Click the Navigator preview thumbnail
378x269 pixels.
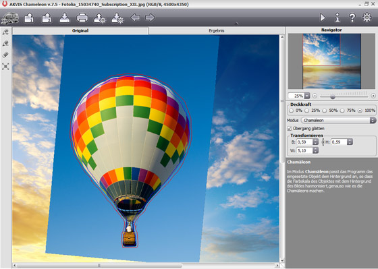click(x=331, y=61)
